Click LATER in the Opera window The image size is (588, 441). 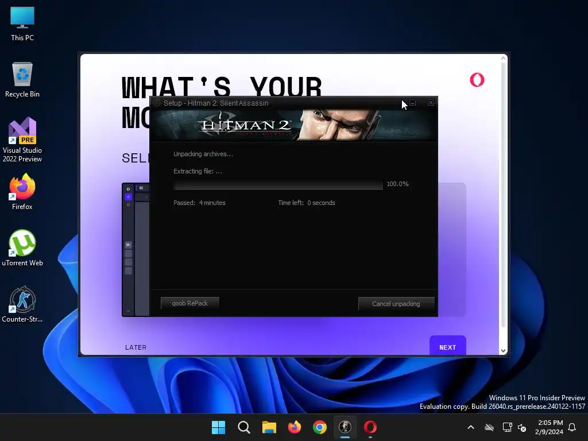(136, 347)
